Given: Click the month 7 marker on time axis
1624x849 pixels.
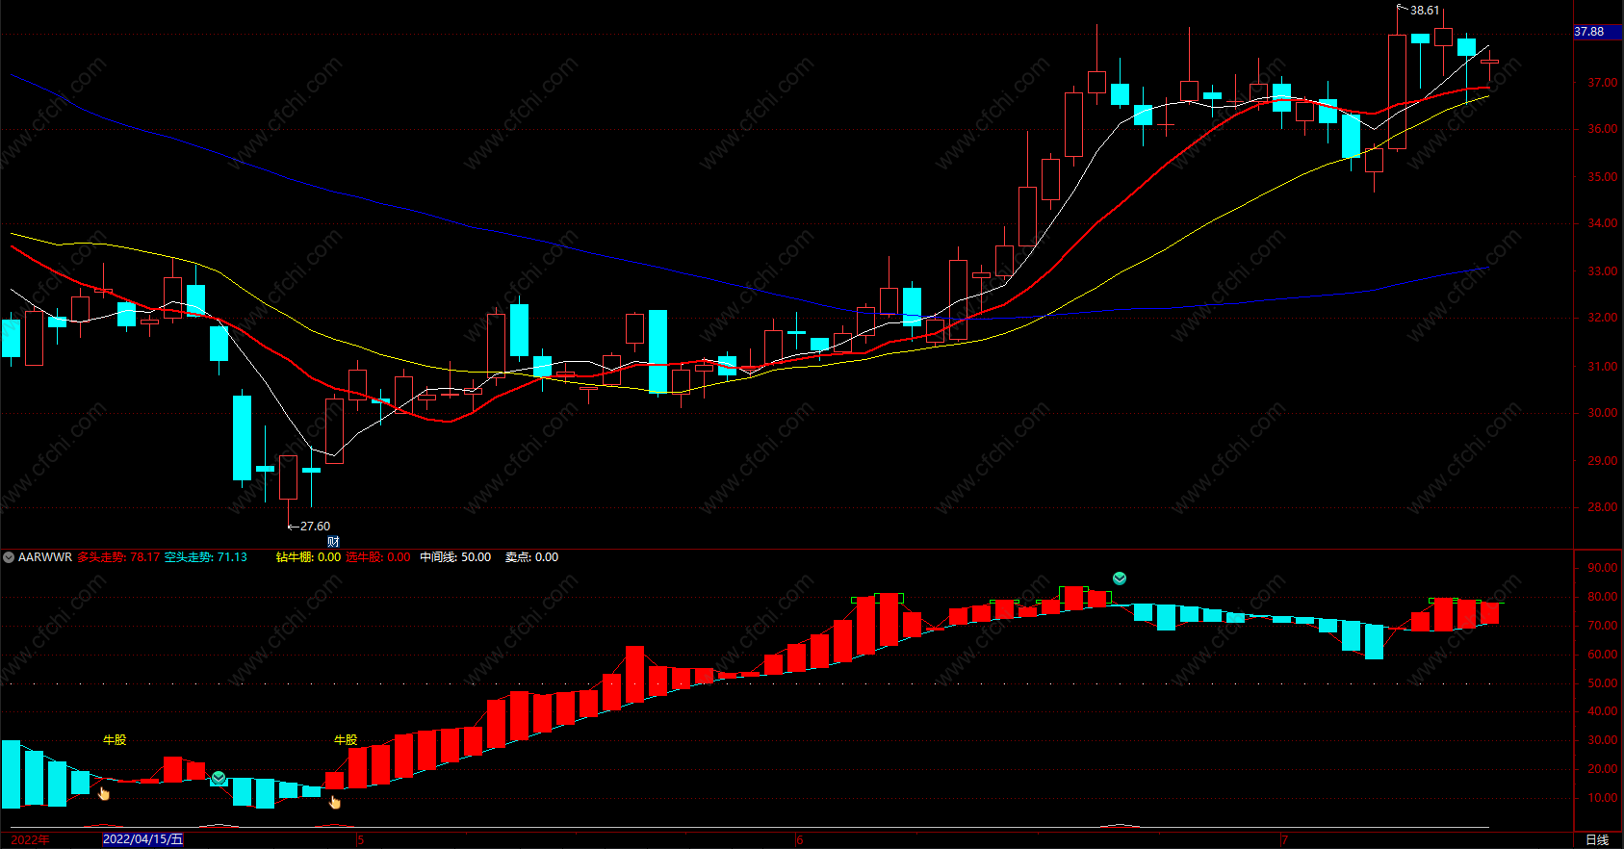Looking at the screenshot, I should (x=1284, y=840).
